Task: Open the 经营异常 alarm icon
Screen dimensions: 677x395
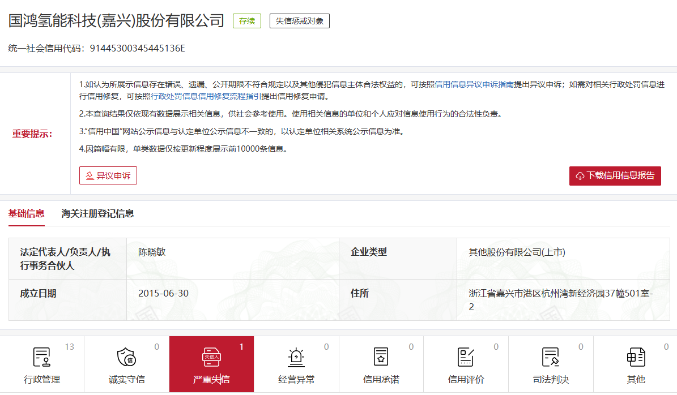Action: click(296, 358)
